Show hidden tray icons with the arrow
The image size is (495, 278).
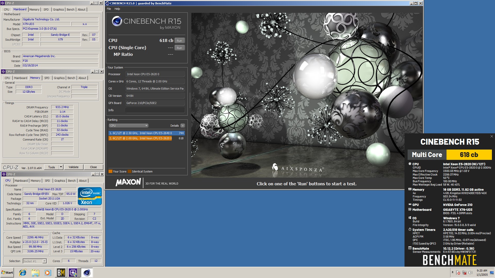click(452, 272)
